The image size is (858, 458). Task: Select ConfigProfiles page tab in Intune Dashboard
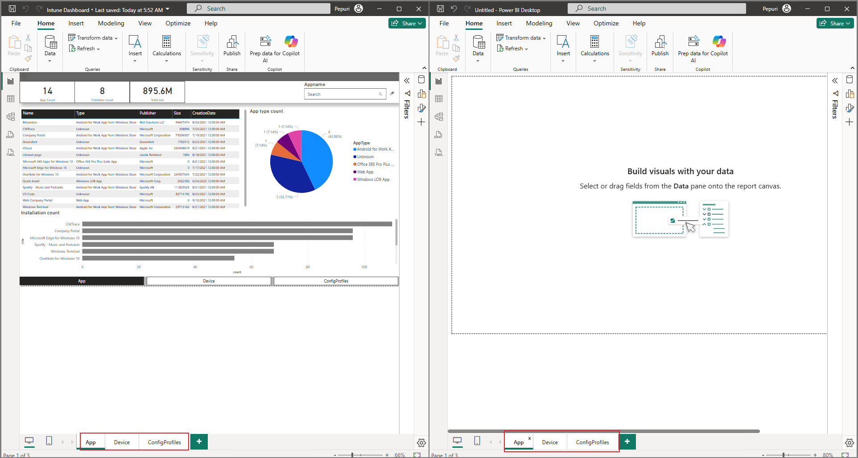(164, 442)
